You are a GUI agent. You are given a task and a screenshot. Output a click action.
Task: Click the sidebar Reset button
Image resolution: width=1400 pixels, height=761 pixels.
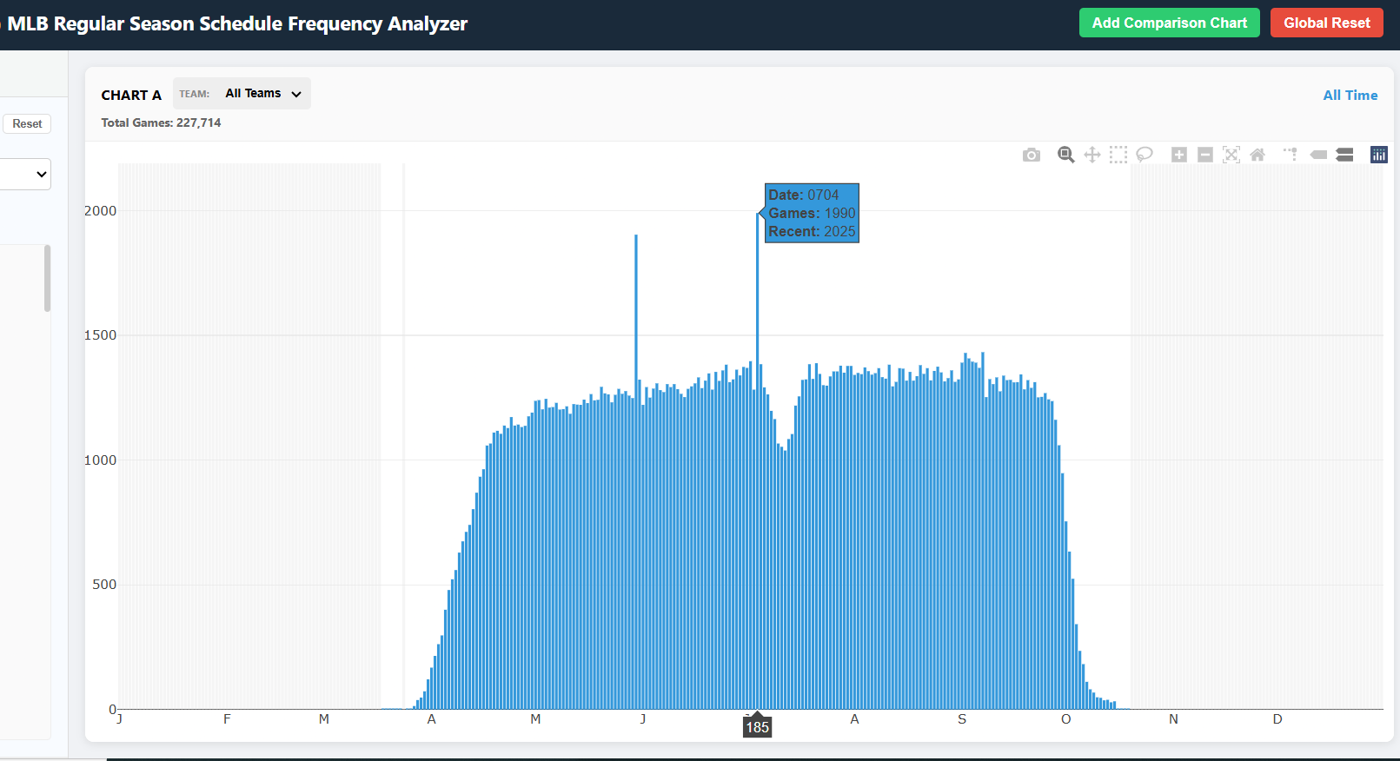click(27, 124)
